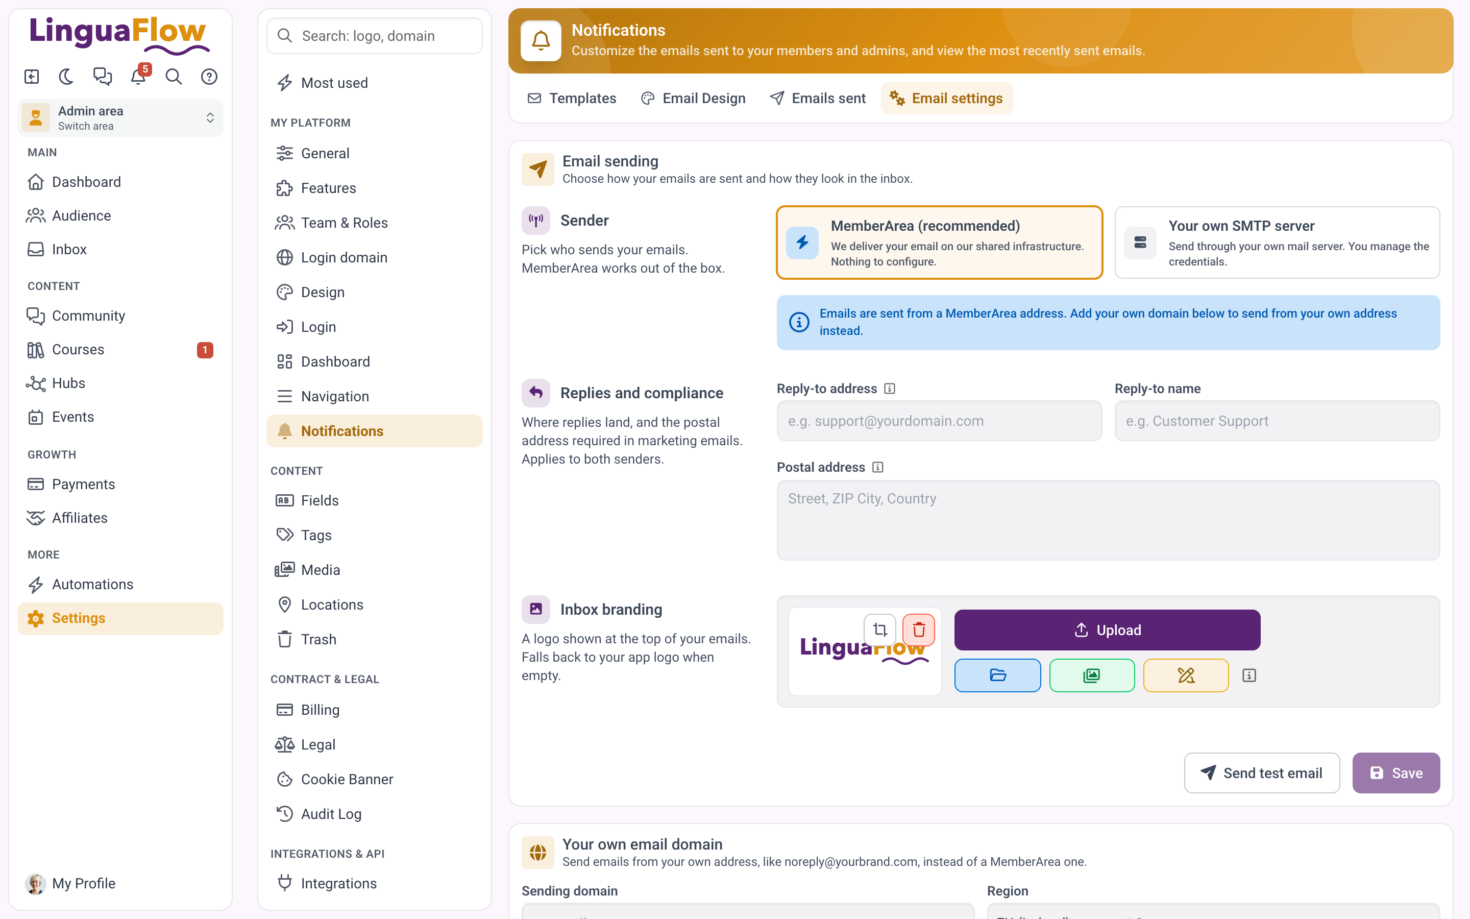Open Team & Roles settings
Image resolution: width=1470 pixels, height=919 pixels.
click(374, 223)
